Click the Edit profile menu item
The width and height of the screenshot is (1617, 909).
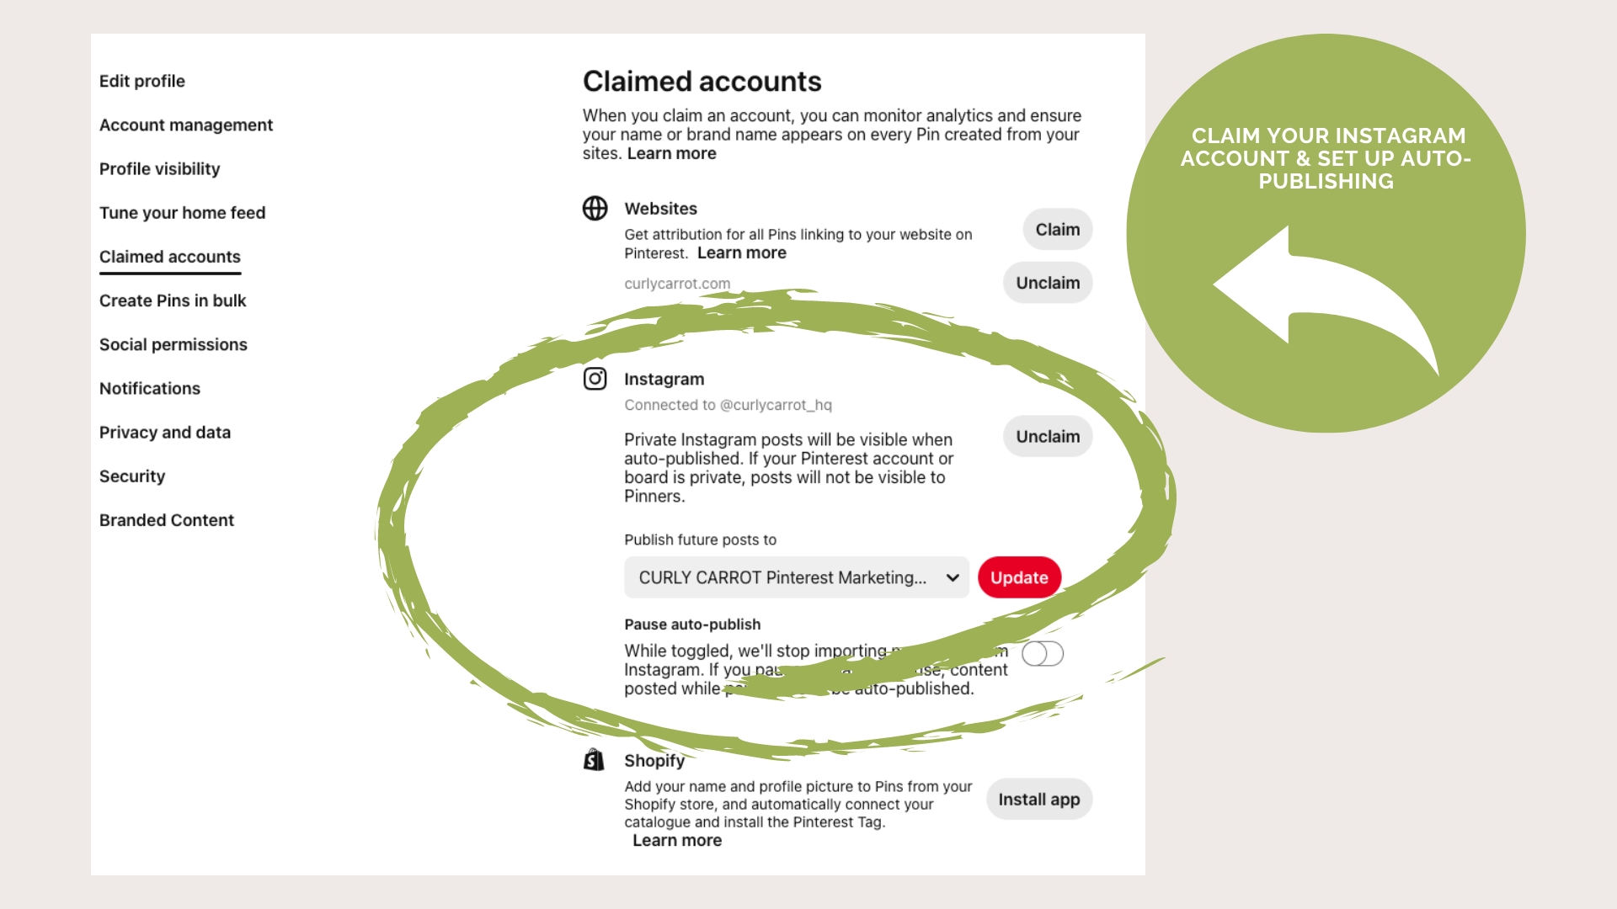click(x=142, y=80)
